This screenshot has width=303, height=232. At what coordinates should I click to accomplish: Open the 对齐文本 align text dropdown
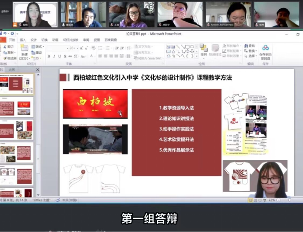(143, 53)
